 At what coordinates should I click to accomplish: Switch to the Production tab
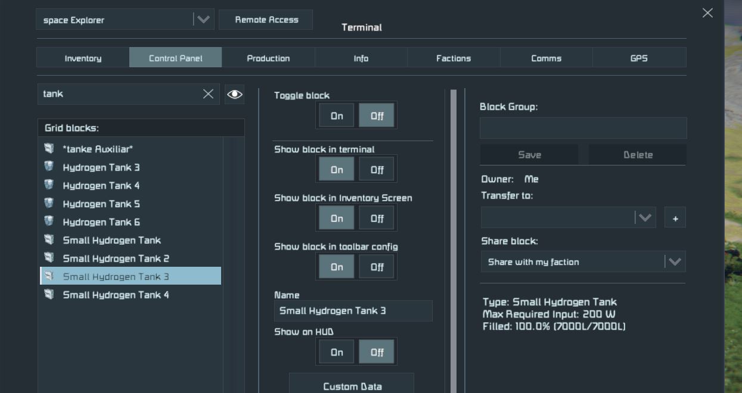[x=268, y=58]
